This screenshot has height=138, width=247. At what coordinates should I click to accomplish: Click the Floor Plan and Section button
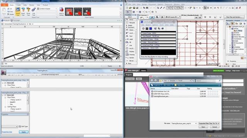(x=234, y=17)
